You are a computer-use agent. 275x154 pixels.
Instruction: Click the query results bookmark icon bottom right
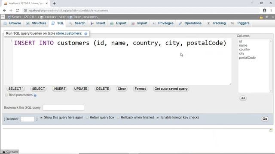pyautogui.click(x=271, y=130)
